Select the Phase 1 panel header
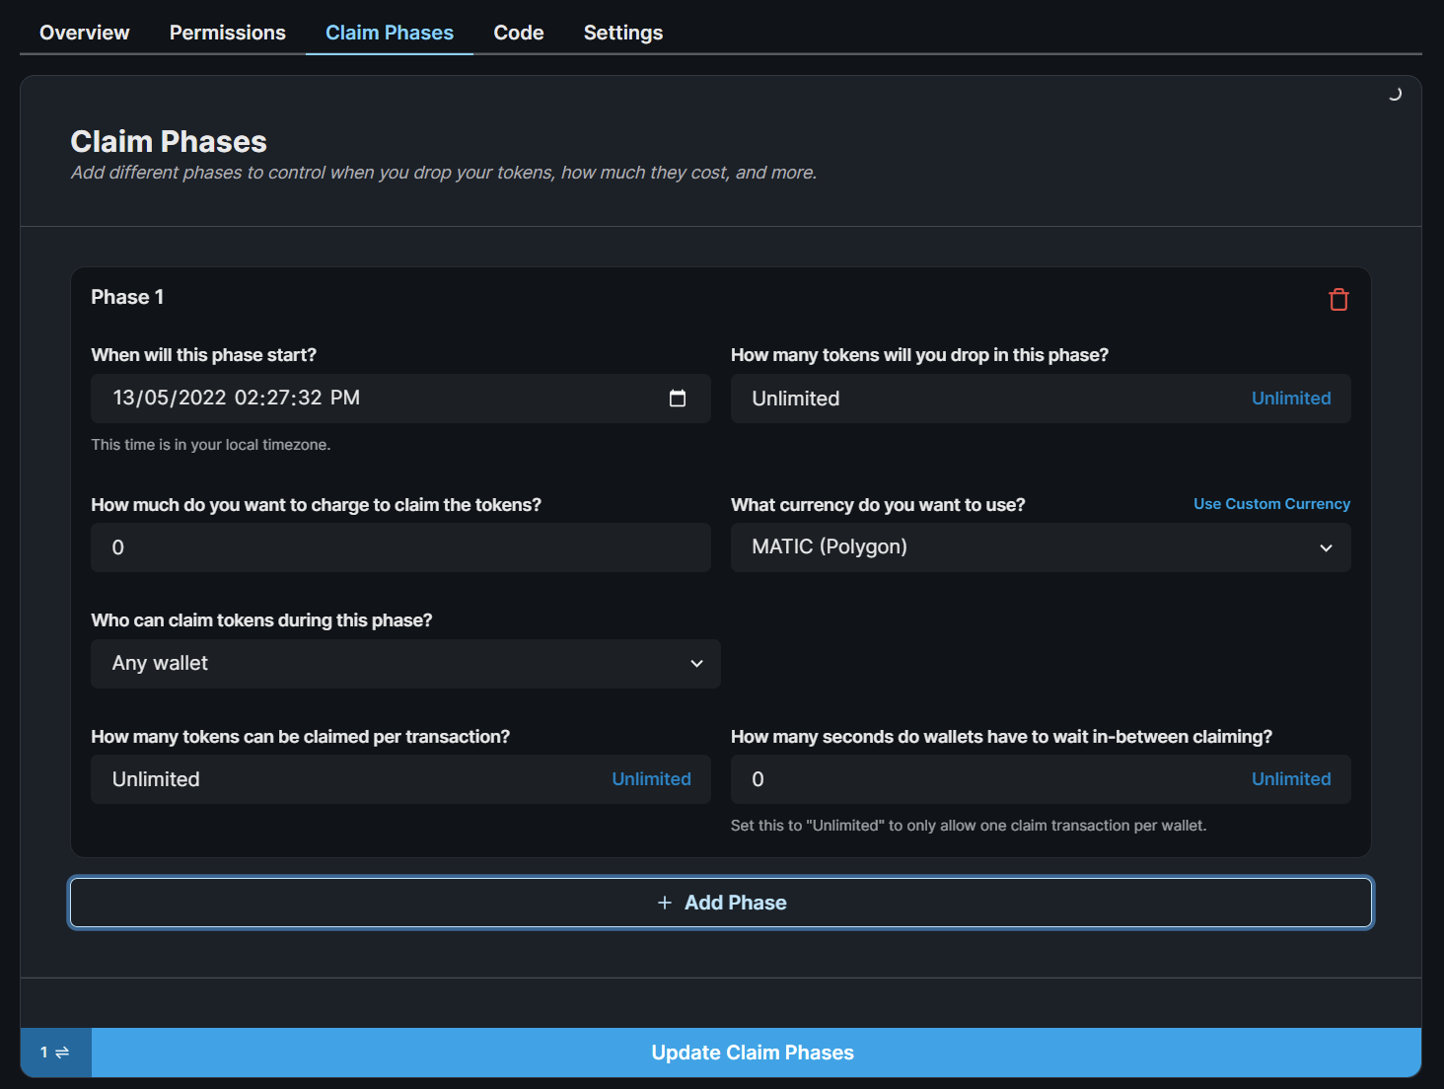Screen dimensions: 1444x1089 (126, 297)
